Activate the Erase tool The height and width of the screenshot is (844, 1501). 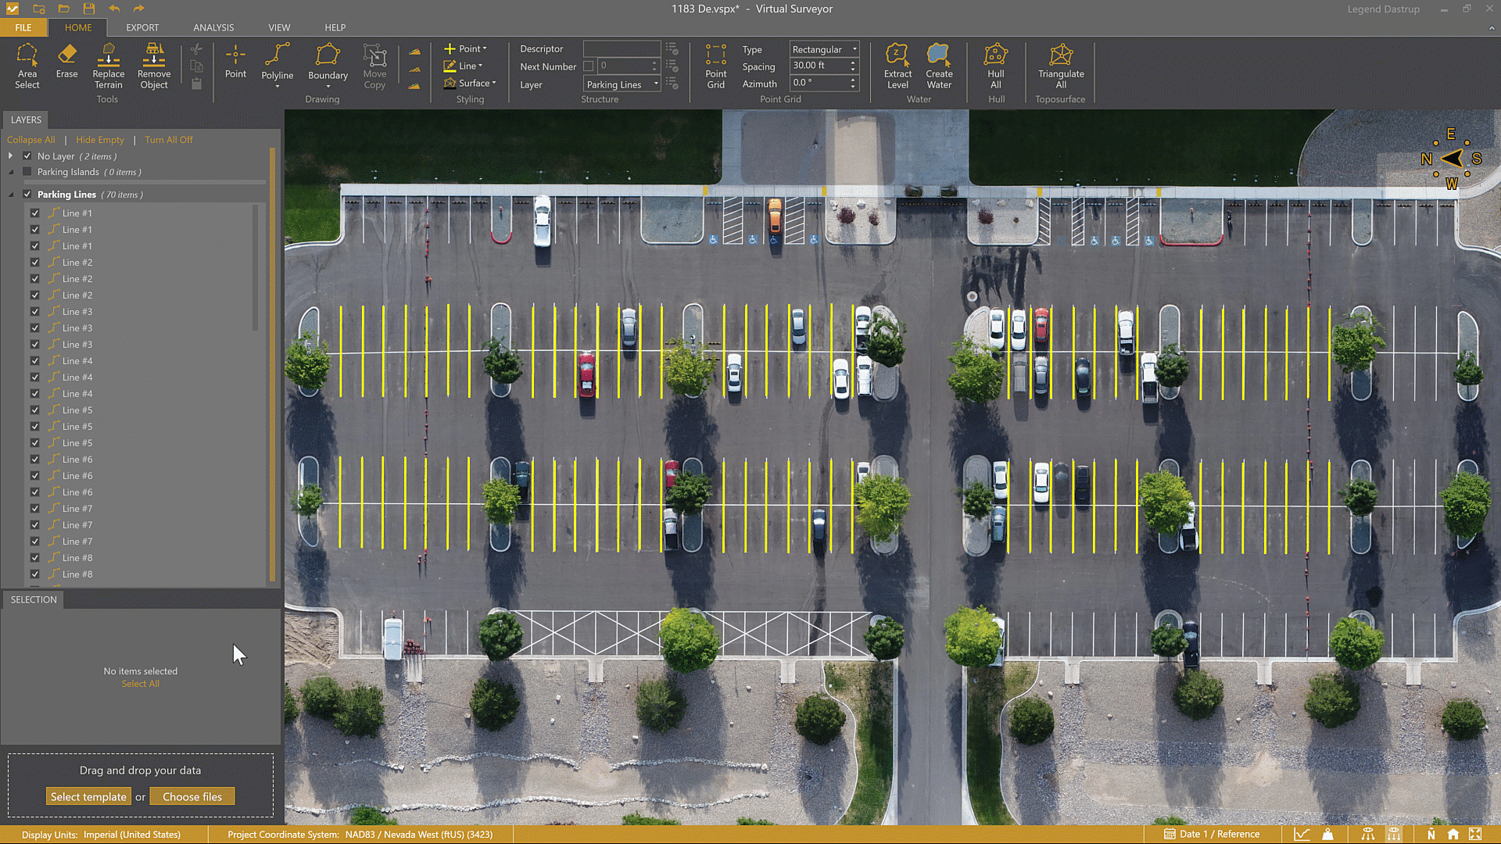click(x=66, y=61)
